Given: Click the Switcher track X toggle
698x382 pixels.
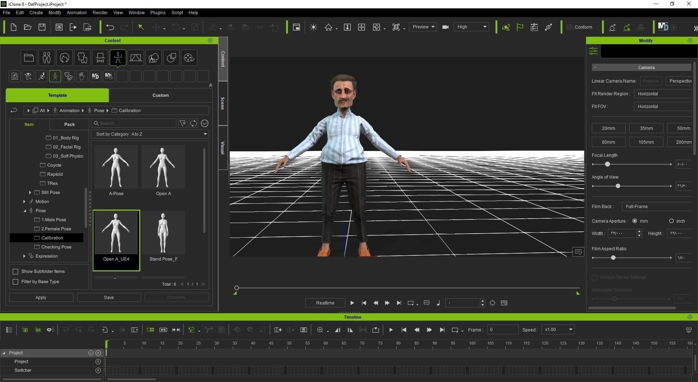Looking at the screenshot, I should pos(98,370).
